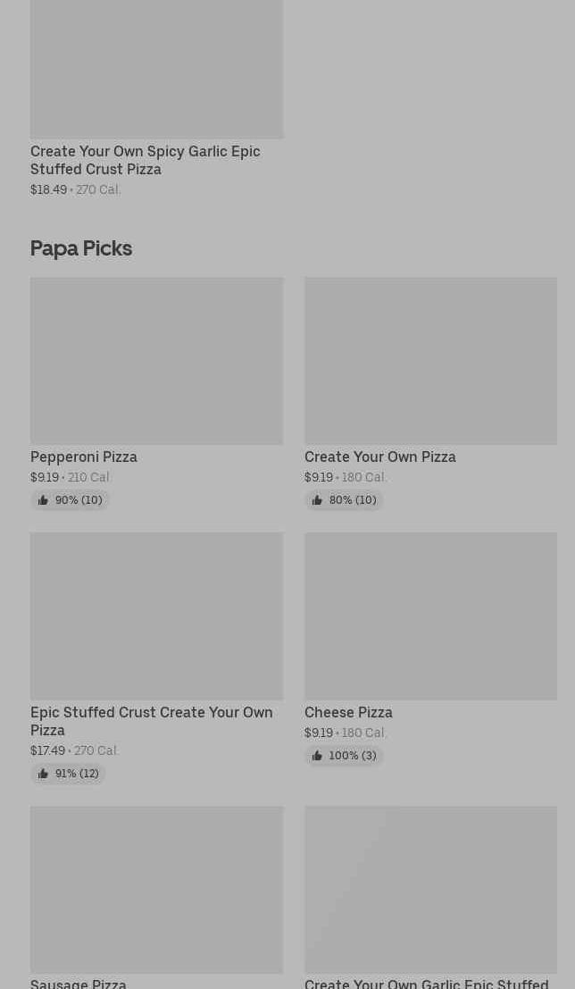
Task: Click the Garlic Epic Stuffed Crust image
Action: [430, 890]
